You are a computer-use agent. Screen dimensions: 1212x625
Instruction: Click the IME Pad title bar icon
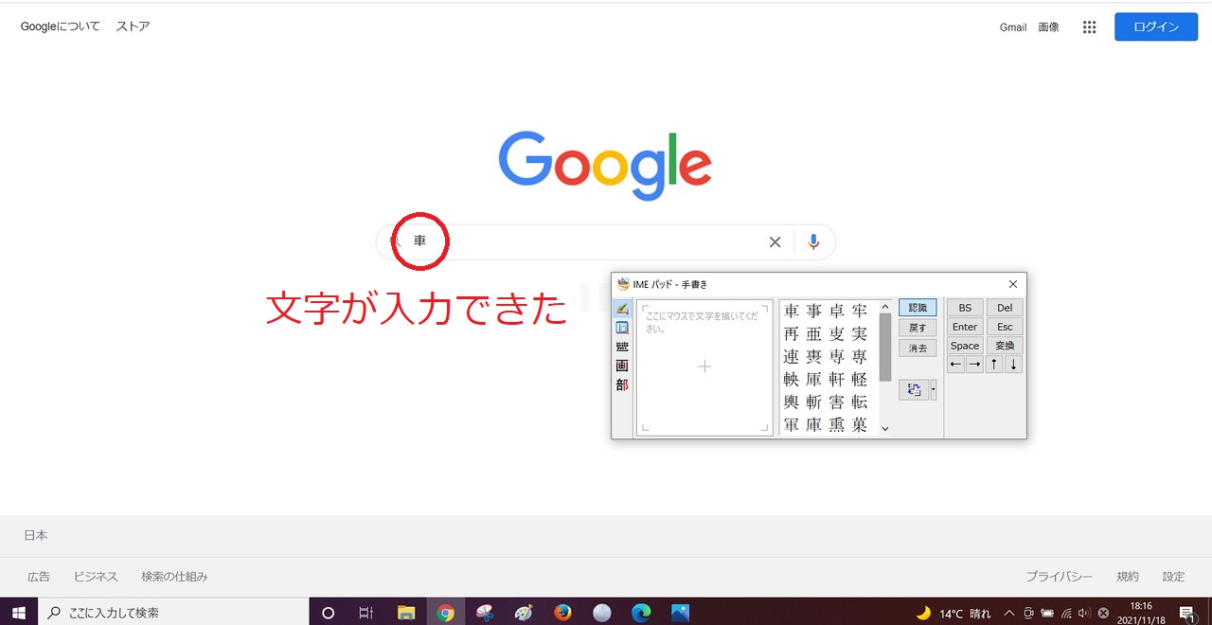pos(623,284)
